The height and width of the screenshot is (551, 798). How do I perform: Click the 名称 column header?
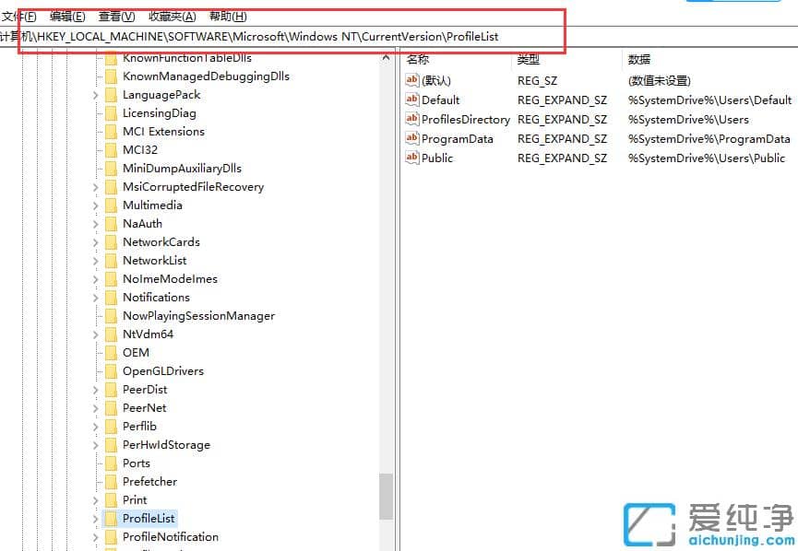(x=417, y=60)
